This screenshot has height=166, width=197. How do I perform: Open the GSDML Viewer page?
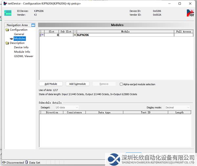click(x=23, y=56)
